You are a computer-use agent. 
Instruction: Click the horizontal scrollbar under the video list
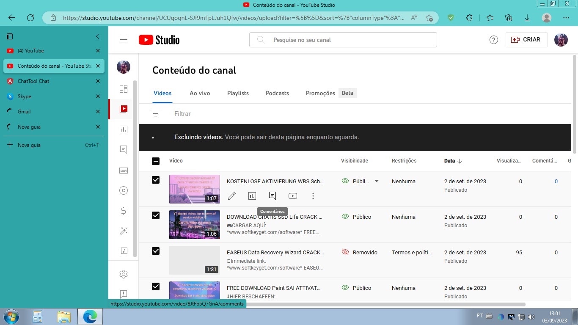pos(332,304)
